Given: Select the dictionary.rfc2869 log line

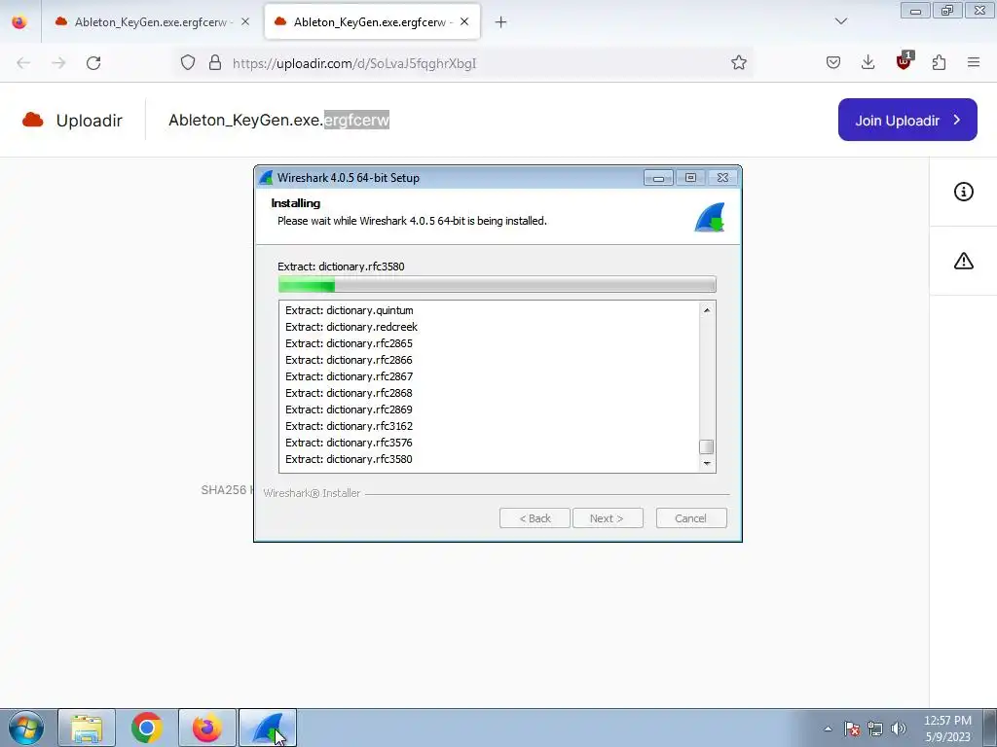Looking at the screenshot, I should coord(349,409).
